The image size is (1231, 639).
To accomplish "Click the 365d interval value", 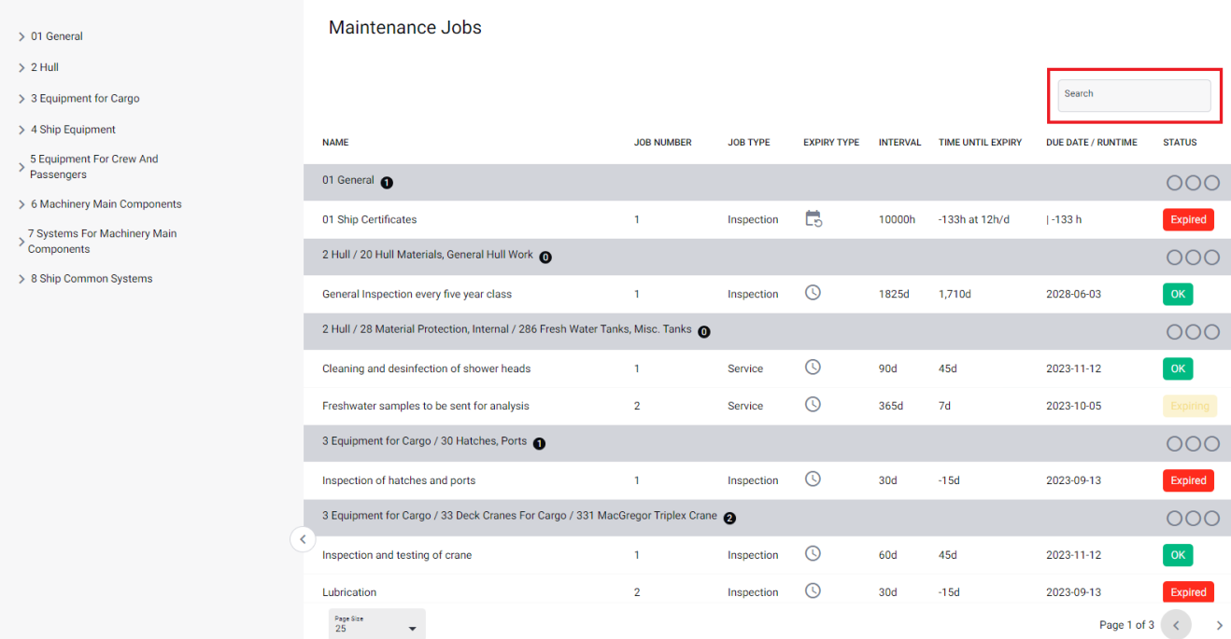I will 891,406.
